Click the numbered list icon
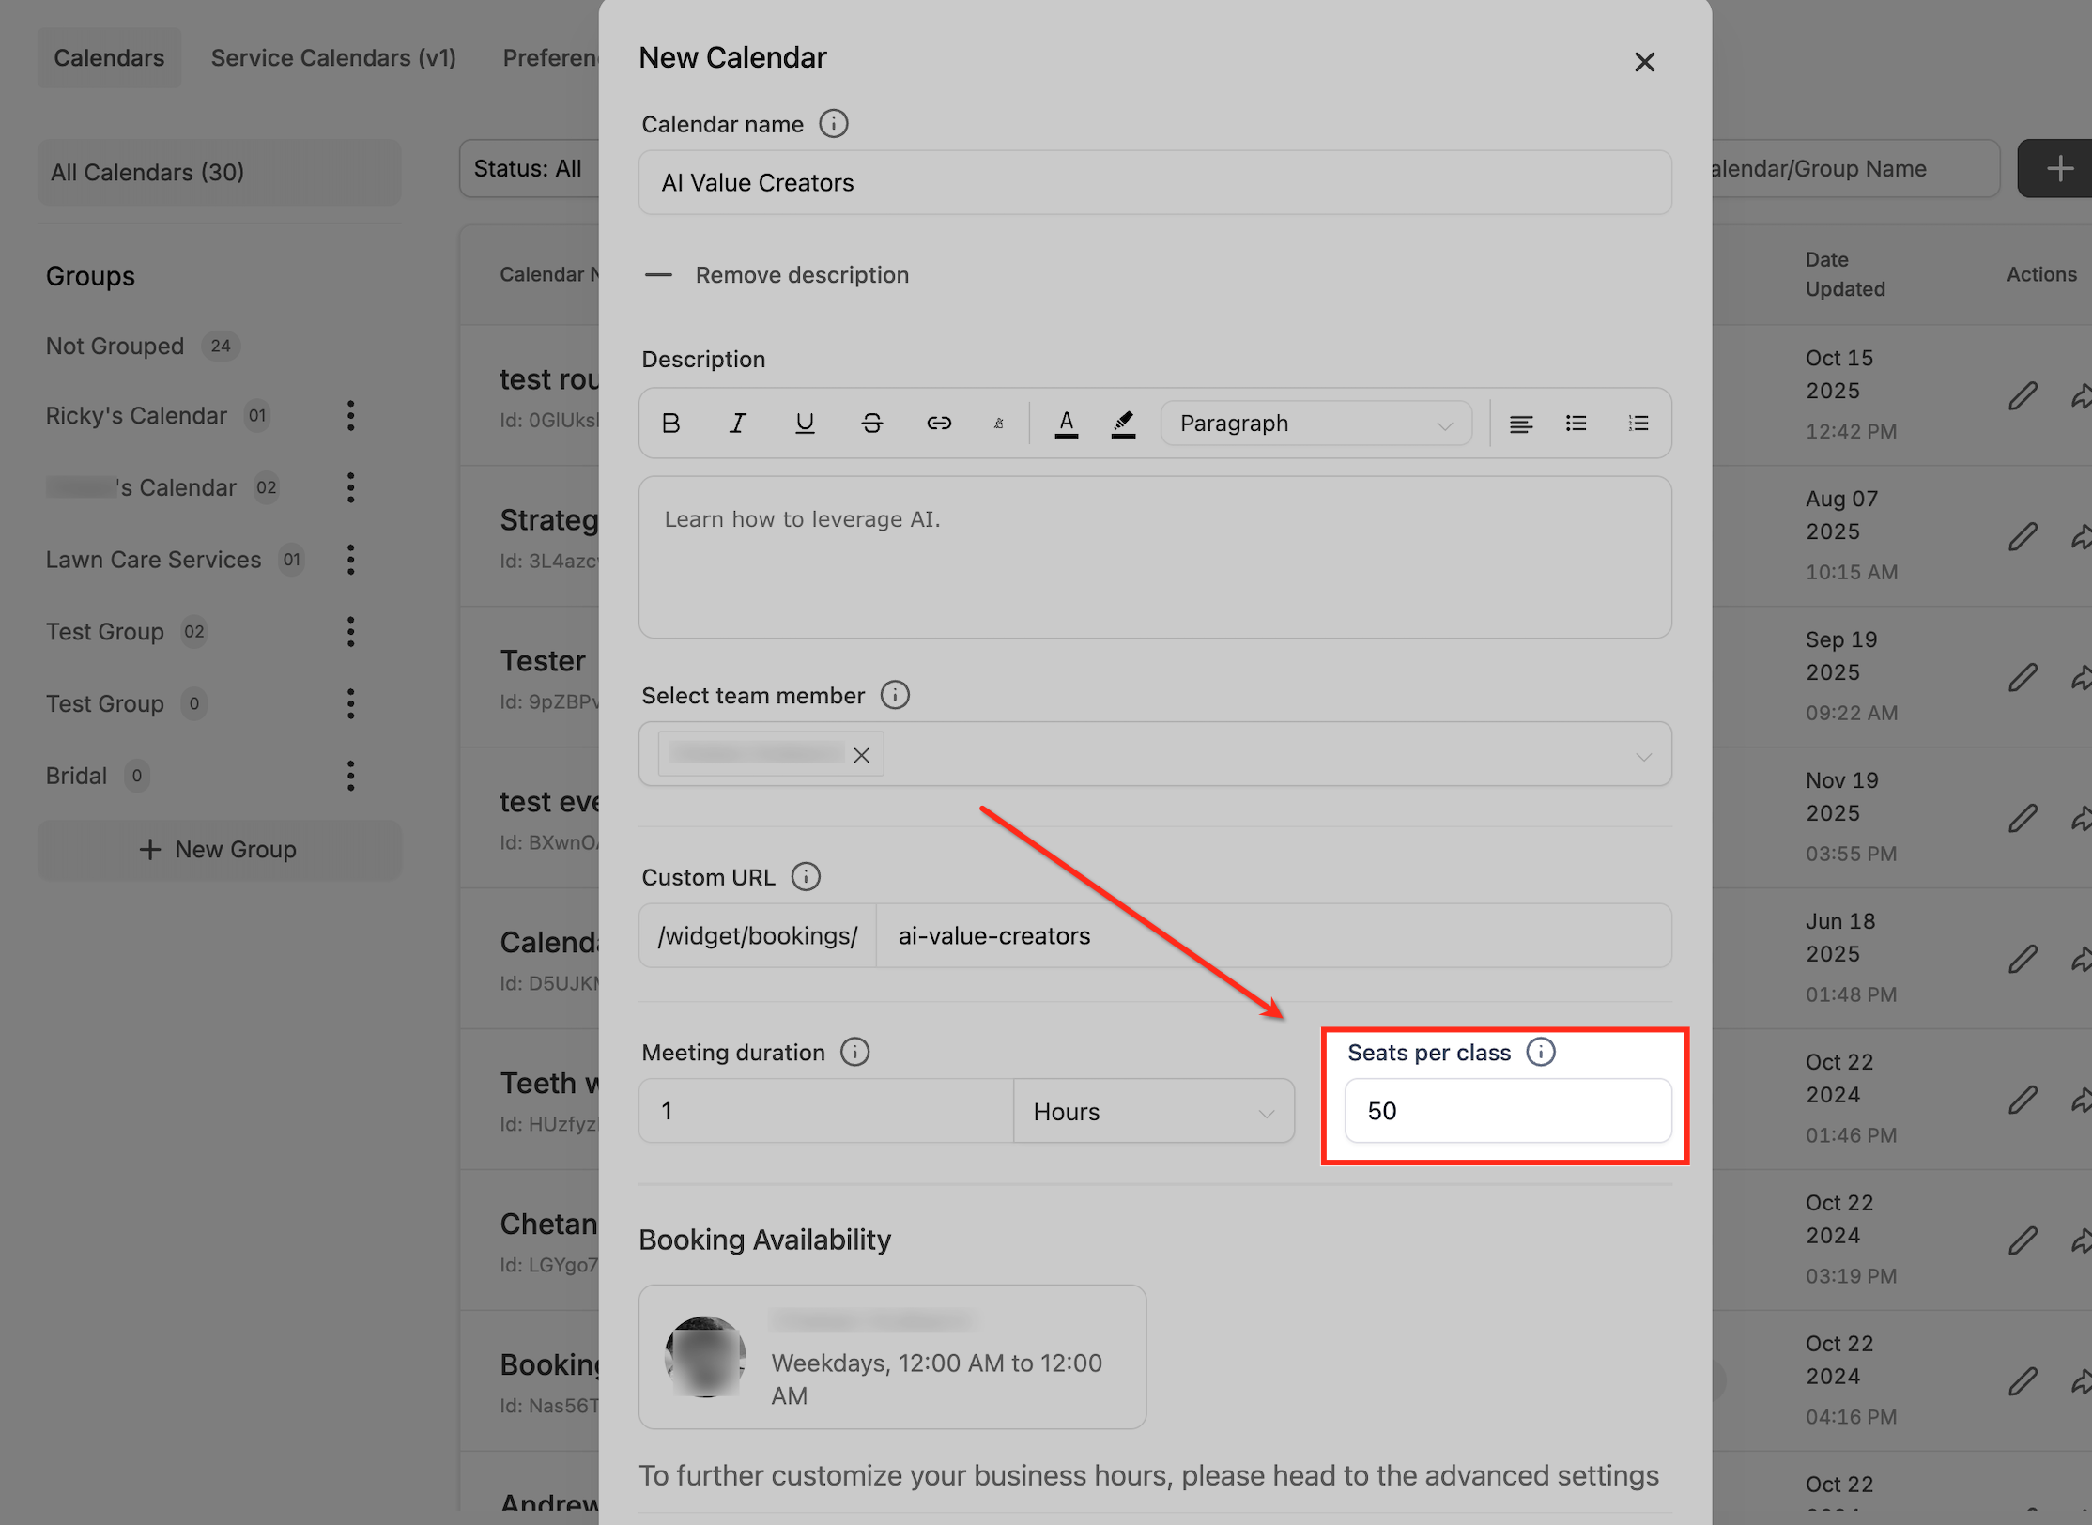 tap(1638, 424)
